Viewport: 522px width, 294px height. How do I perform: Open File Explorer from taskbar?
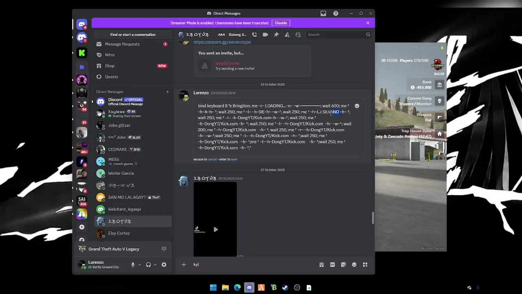225,287
